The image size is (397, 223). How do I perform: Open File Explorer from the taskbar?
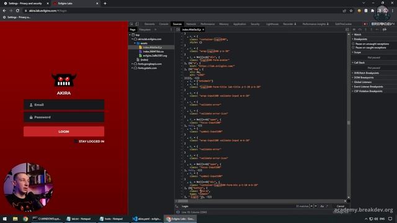tap(15, 219)
